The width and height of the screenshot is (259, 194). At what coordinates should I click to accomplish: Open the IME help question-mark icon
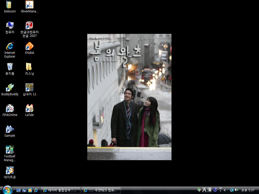[215, 190]
